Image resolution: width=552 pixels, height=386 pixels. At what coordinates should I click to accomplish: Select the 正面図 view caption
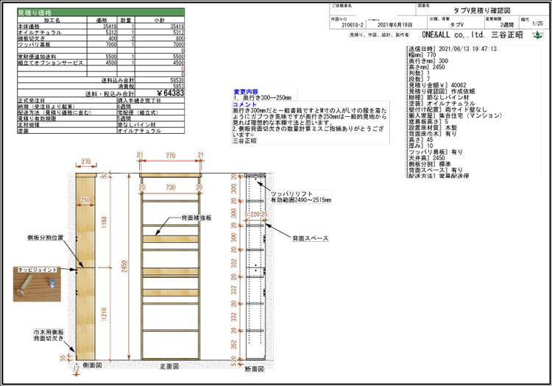tap(169, 366)
